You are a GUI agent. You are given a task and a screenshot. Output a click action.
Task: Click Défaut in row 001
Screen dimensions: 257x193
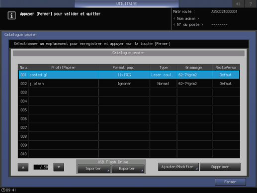pyautogui.click(x=226, y=75)
